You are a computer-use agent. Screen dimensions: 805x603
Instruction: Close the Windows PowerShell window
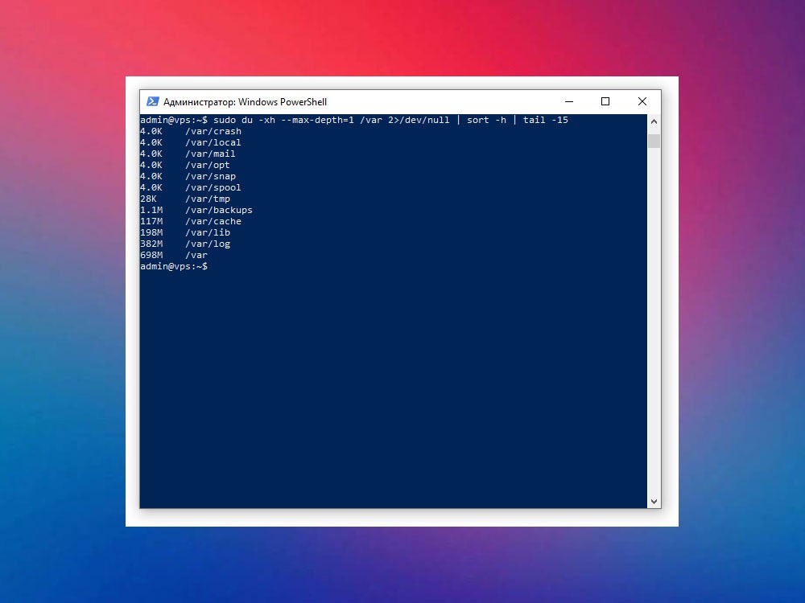642,101
